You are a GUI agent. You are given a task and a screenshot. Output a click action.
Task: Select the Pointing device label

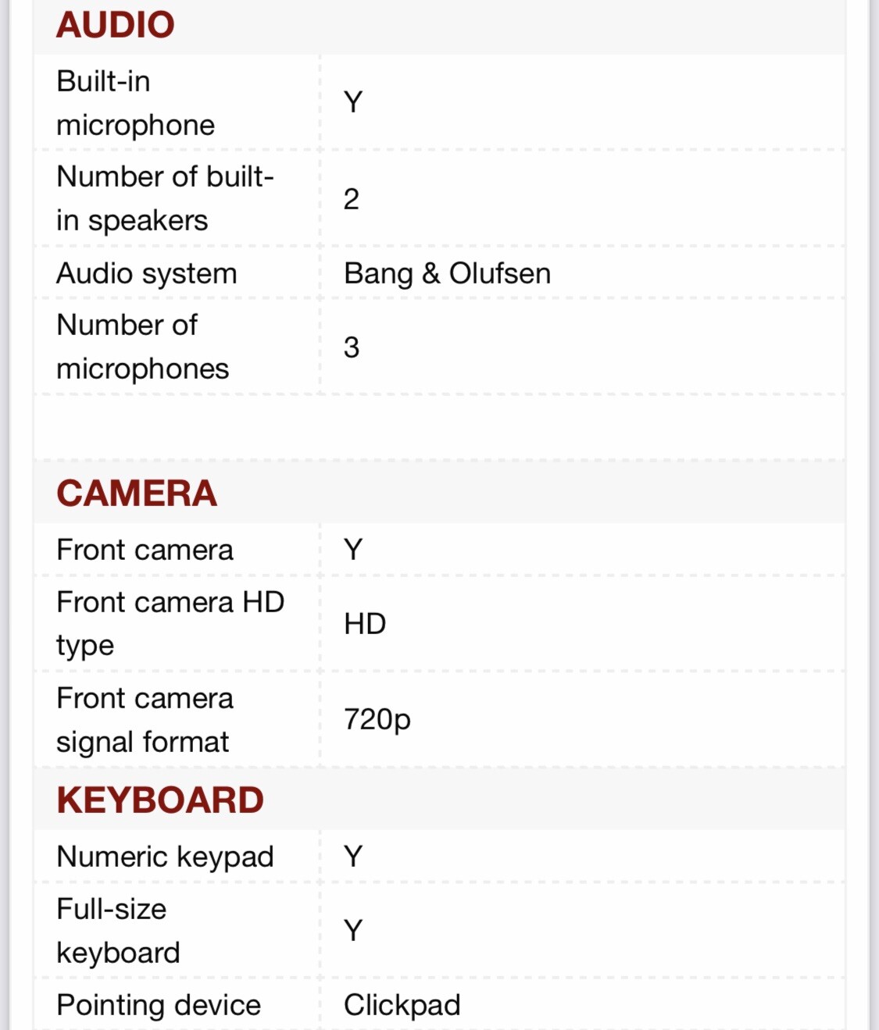159,1005
